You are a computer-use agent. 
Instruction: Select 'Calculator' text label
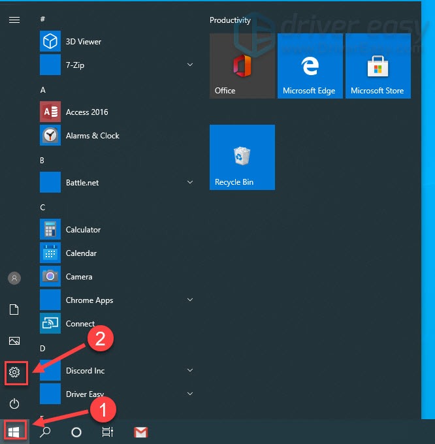(83, 230)
